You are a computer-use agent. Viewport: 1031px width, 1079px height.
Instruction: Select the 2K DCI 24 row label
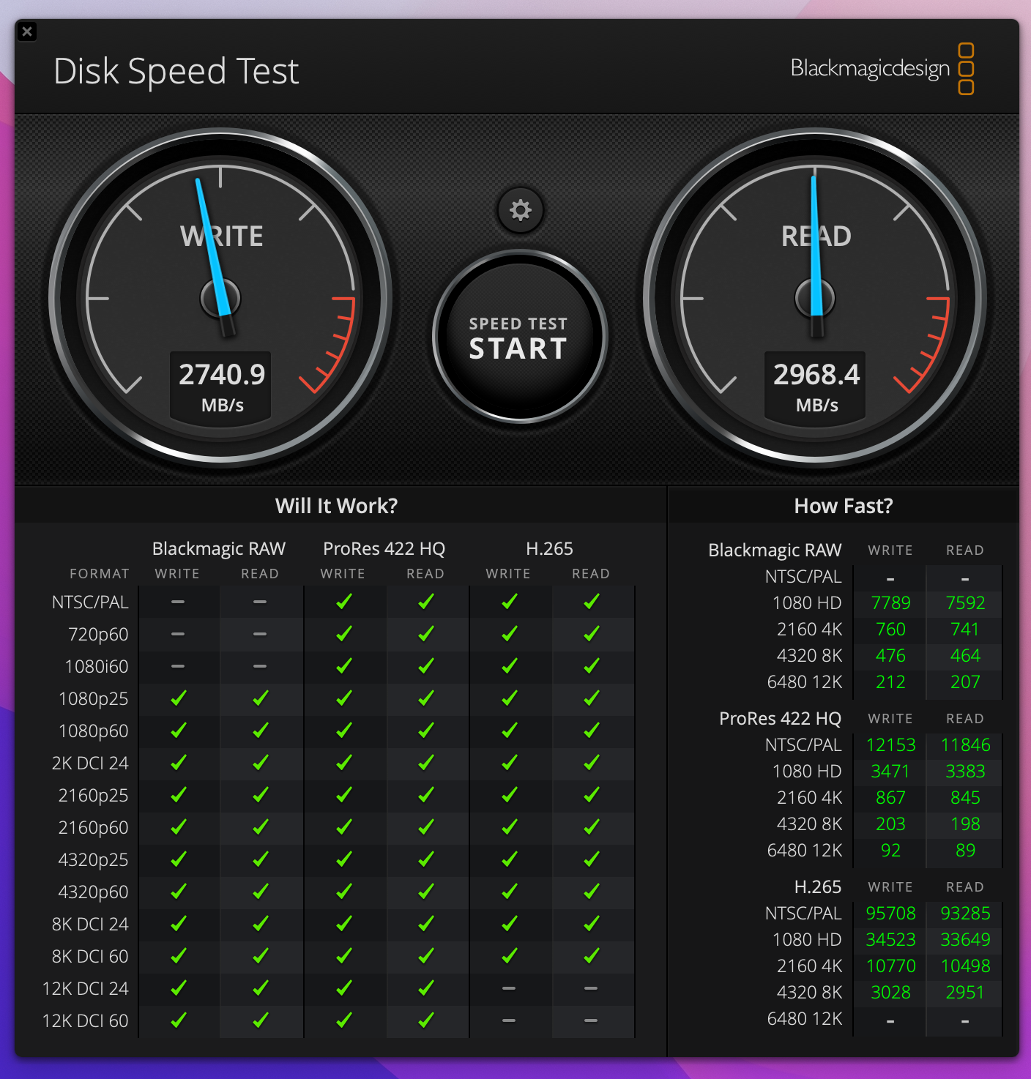pos(90,763)
